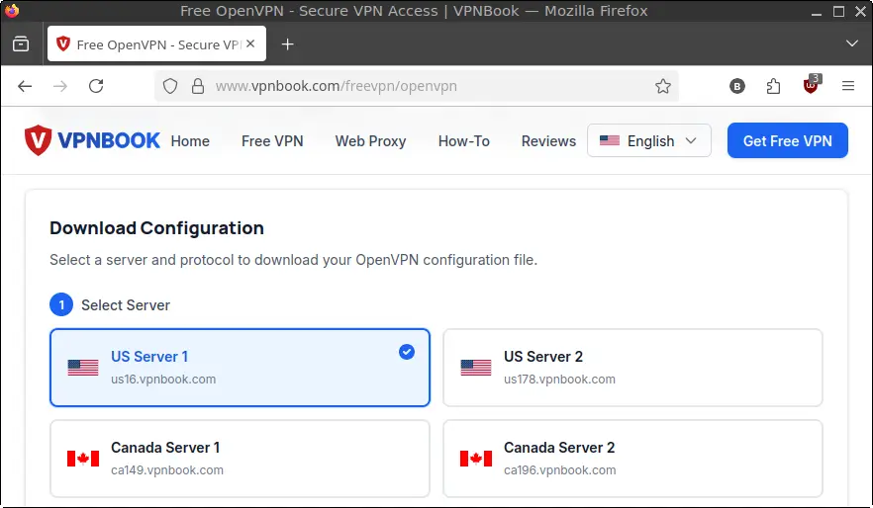Go to the Home nav item
Screen dimensions: 873x508
190,141
